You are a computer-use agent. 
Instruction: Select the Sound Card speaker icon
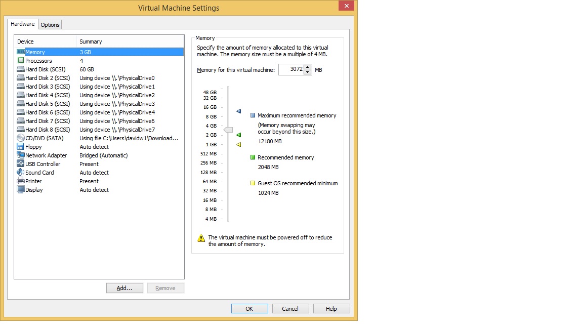click(x=21, y=173)
